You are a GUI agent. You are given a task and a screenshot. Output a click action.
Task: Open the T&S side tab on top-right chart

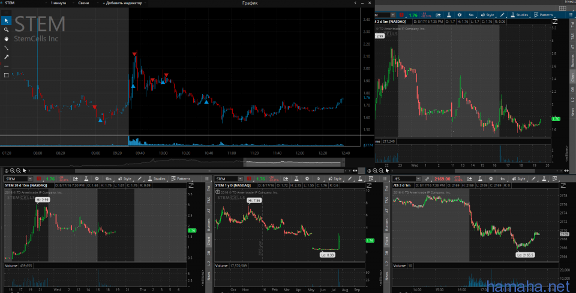tap(572, 36)
